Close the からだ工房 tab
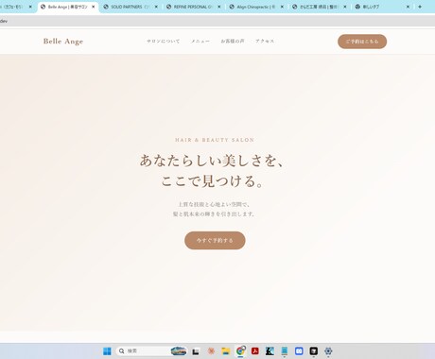The height and width of the screenshot is (359, 435). 345,7
